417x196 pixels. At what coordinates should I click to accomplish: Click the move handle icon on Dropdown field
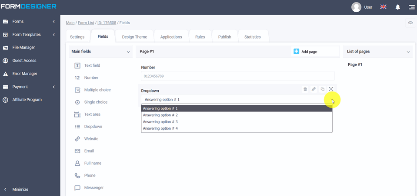(331, 89)
